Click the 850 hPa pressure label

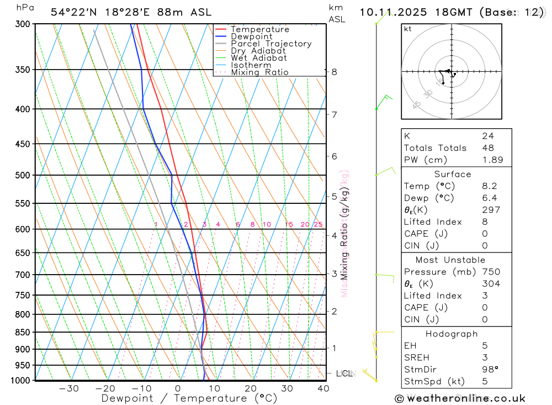coord(23,333)
